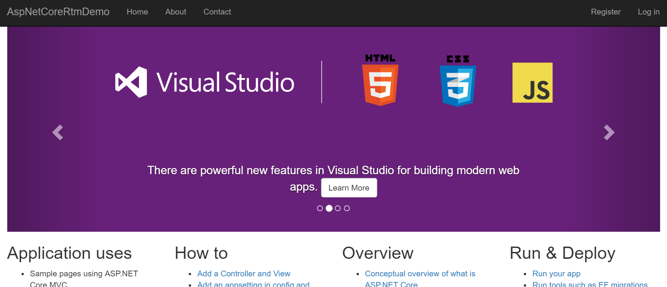Open the Contact navigation item

tap(217, 12)
